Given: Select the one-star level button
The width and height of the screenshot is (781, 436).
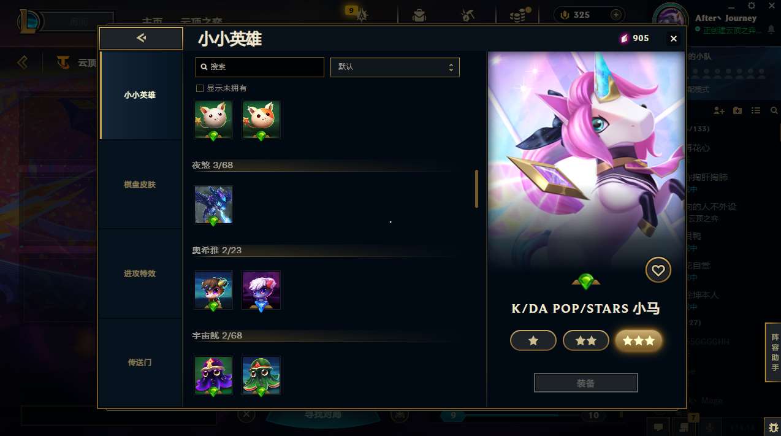Looking at the screenshot, I should coord(533,340).
